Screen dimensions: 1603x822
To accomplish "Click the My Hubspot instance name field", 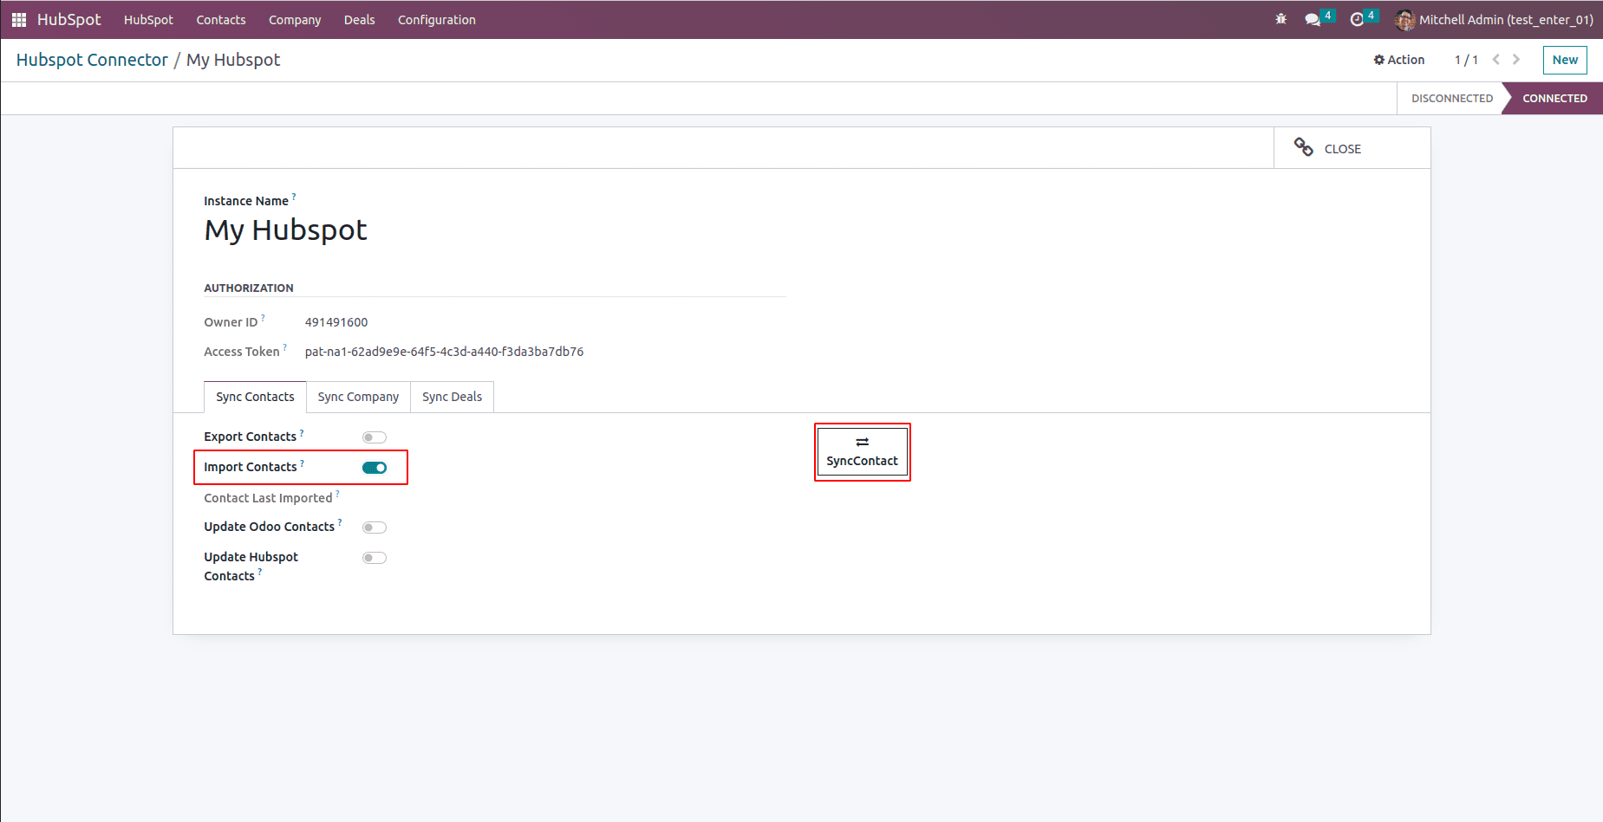I will [x=285, y=230].
